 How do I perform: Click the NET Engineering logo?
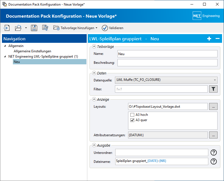click(x=206, y=16)
